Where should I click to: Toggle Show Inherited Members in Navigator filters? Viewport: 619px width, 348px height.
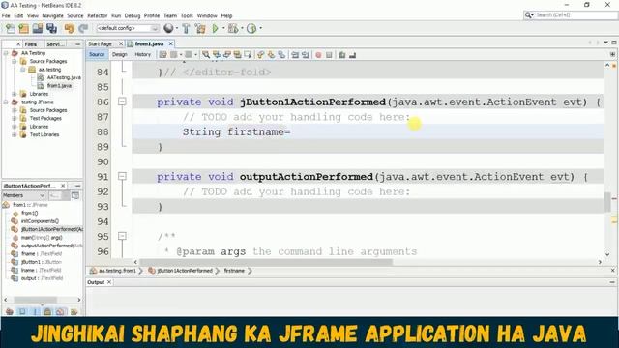pyautogui.click(x=10, y=312)
